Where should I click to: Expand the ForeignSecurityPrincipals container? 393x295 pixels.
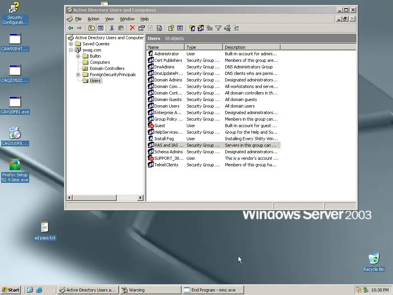click(x=78, y=75)
